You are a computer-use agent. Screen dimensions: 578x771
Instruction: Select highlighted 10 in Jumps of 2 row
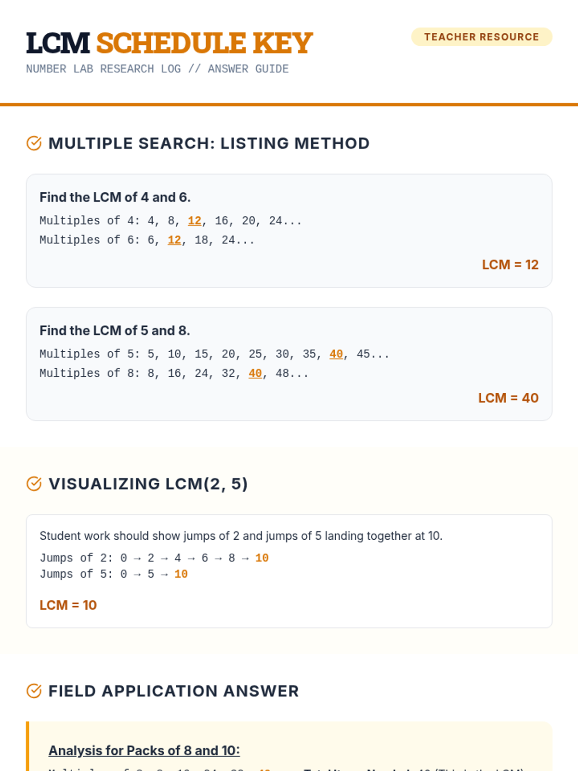click(262, 558)
